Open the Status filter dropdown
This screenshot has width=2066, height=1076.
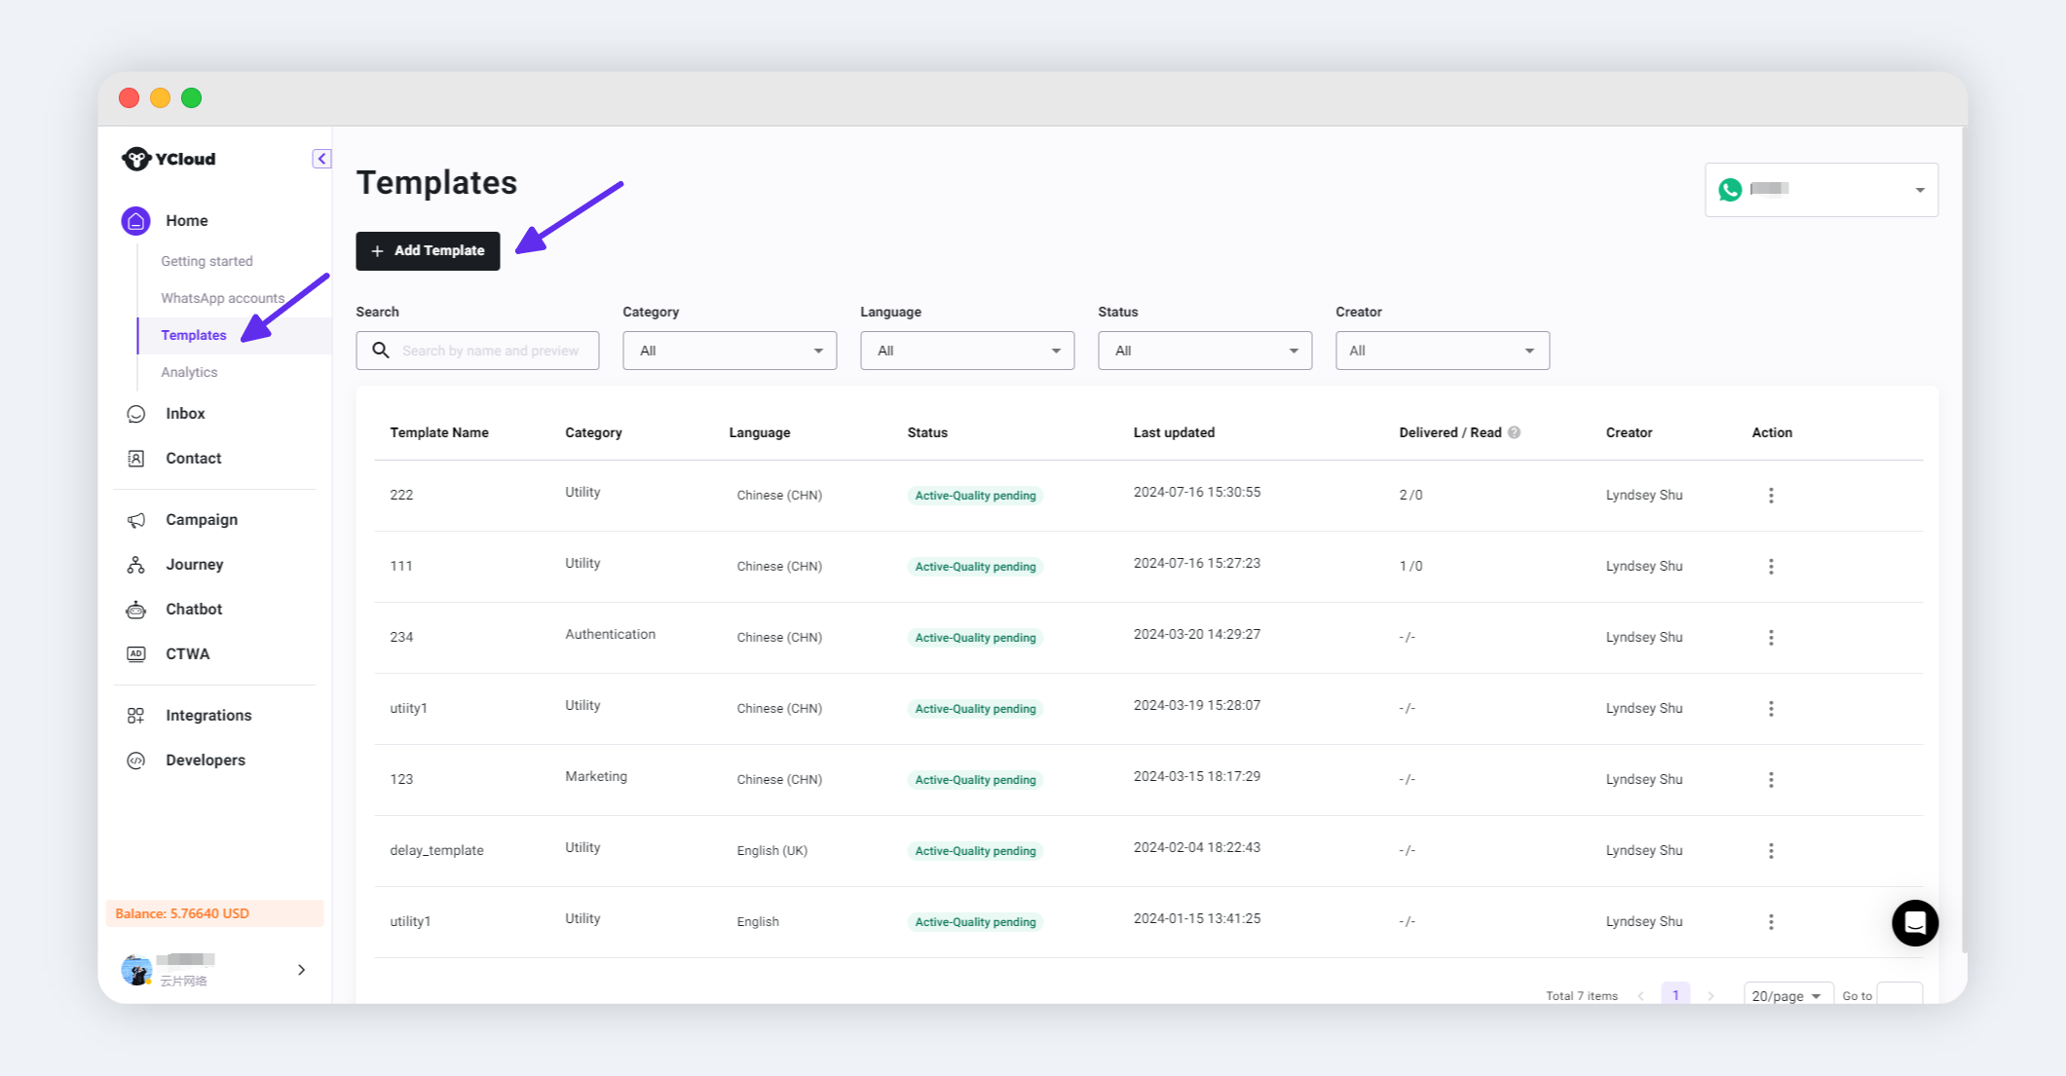point(1205,351)
